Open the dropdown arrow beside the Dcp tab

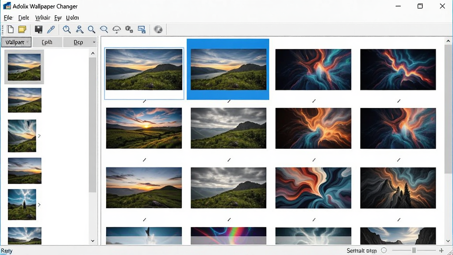94,42
